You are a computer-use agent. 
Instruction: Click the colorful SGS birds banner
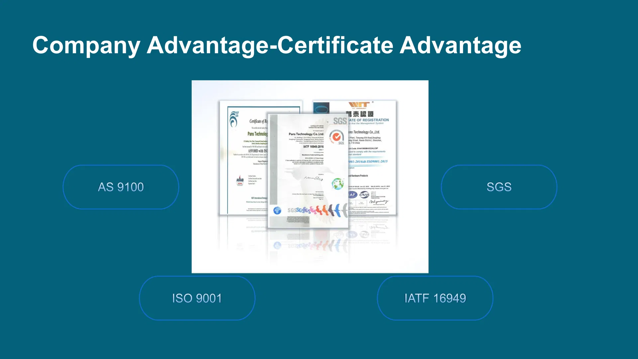[317, 210]
